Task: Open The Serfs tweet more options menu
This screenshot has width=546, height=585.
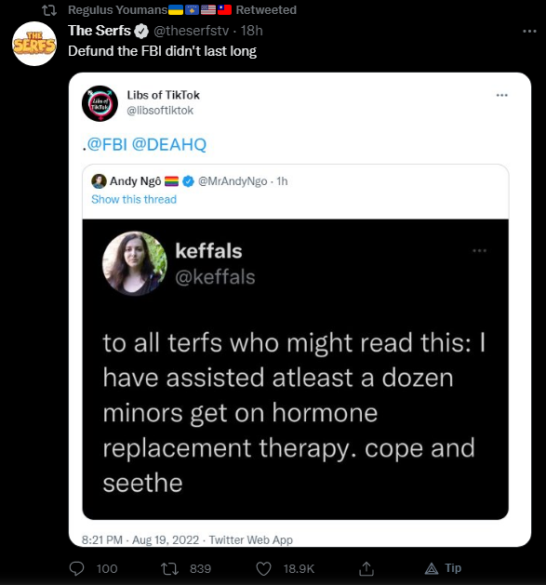Action: [x=529, y=32]
